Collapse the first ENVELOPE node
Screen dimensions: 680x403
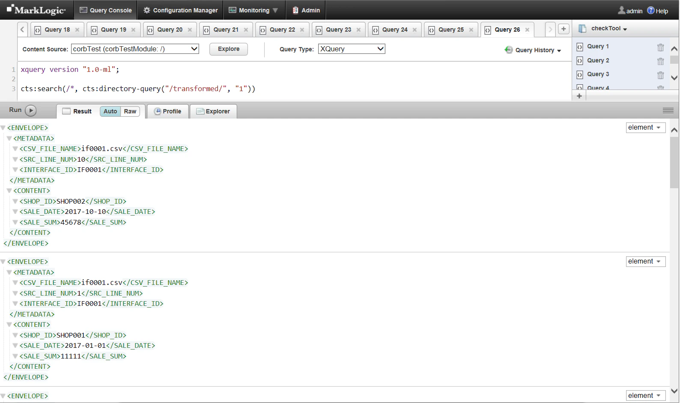pyautogui.click(x=3, y=128)
